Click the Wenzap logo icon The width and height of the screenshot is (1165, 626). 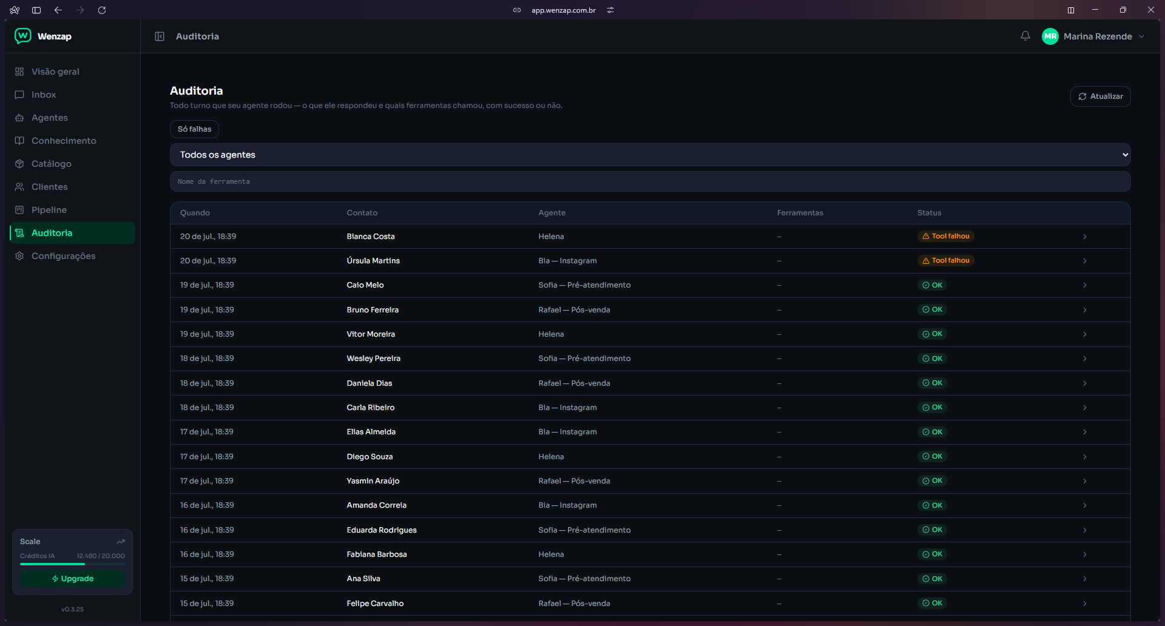tap(23, 36)
